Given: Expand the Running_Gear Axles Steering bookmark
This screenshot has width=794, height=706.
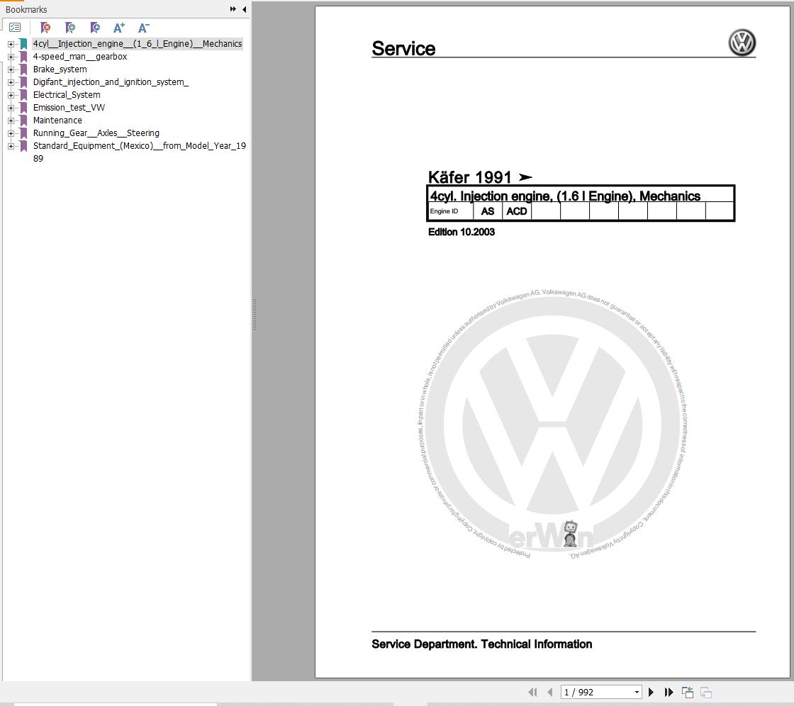Looking at the screenshot, I should point(11,133).
